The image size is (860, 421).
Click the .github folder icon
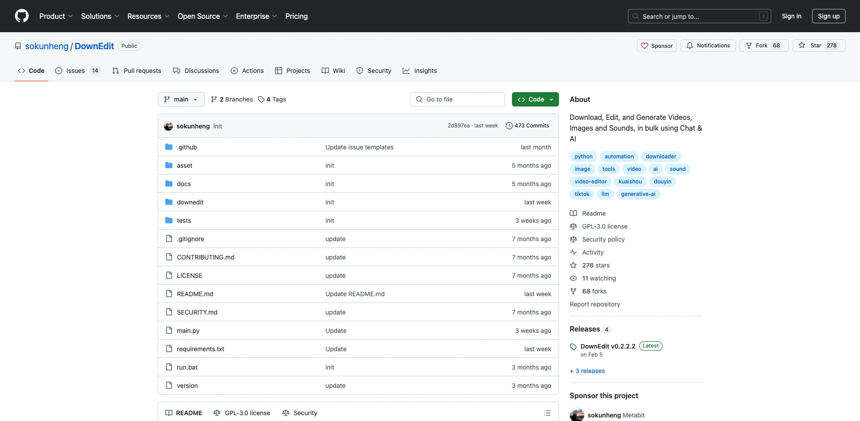[x=169, y=147]
